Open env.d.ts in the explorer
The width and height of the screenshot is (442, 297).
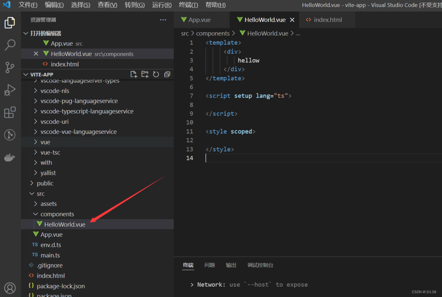coord(97,245)
